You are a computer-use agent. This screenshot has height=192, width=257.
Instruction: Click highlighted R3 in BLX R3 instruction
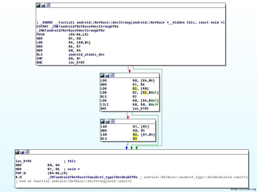click(135, 138)
